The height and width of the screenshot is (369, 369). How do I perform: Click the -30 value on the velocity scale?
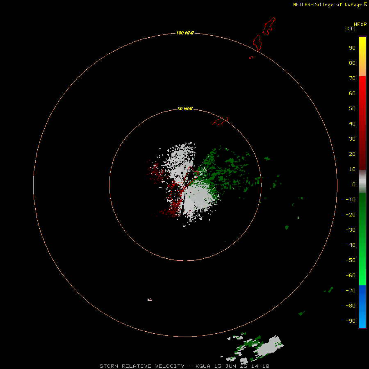pyautogui.click(x=351, y=230)
